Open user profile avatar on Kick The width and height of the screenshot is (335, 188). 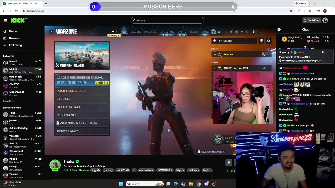[x=325, y=20]
